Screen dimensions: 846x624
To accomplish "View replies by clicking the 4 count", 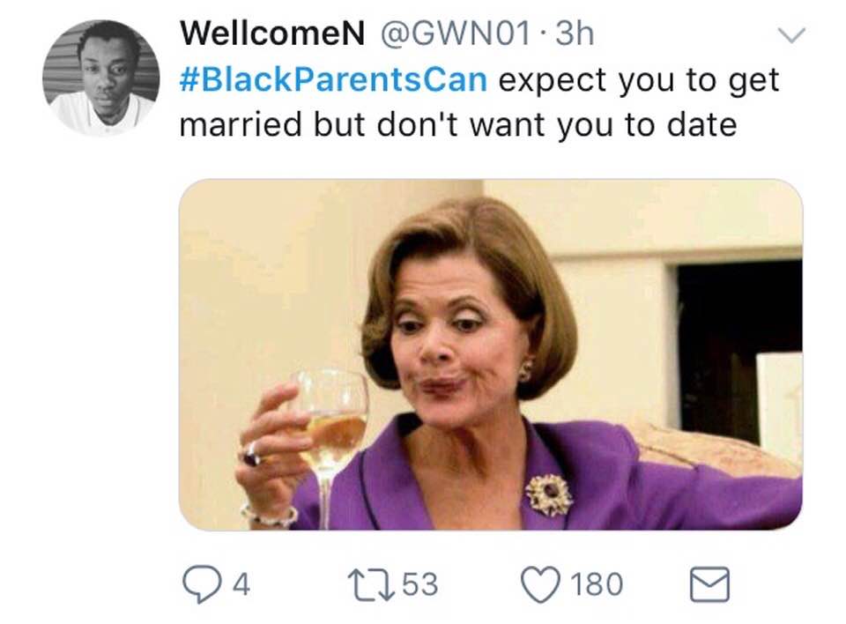I will [x=241, y=584].
